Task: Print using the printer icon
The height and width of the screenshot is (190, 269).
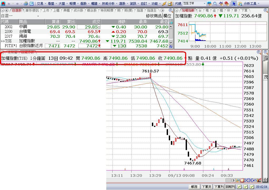Action: [26, 3]
